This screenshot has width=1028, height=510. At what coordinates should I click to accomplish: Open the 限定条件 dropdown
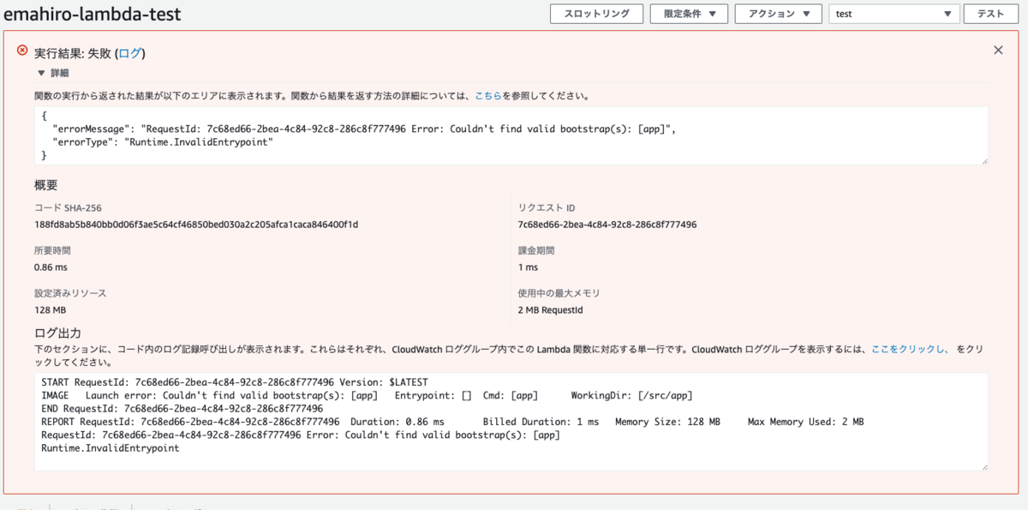[x=689, y=14]
